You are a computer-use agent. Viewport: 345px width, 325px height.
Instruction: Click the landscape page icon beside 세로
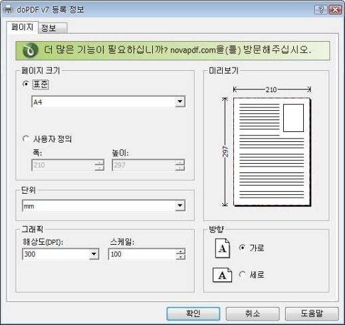(222, 275)
